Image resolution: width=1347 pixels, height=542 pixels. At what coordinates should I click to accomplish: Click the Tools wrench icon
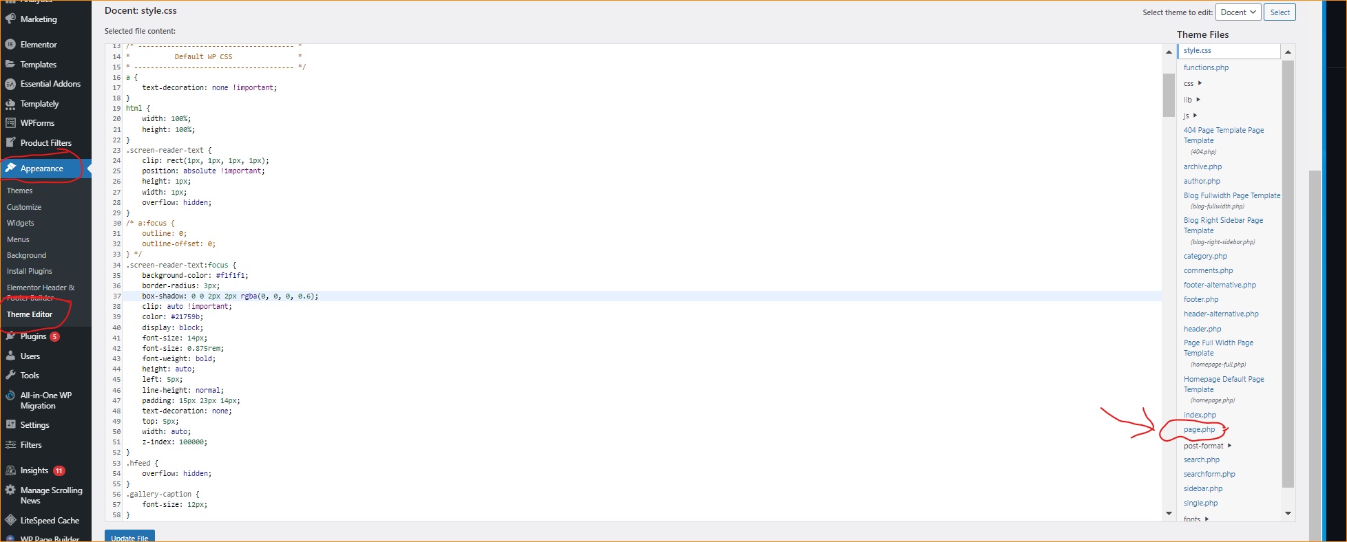pos(10,376)
